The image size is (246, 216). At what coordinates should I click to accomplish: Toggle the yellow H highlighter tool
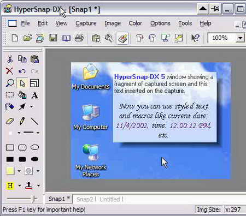click(10, 185)
